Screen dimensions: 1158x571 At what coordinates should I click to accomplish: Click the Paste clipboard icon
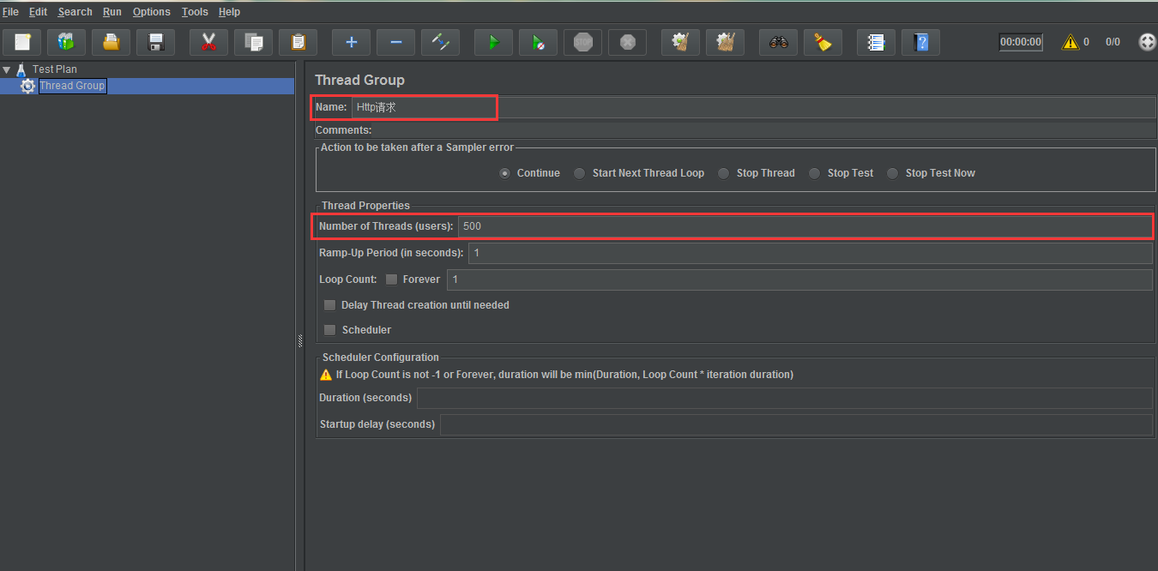(x=298, y=42)
